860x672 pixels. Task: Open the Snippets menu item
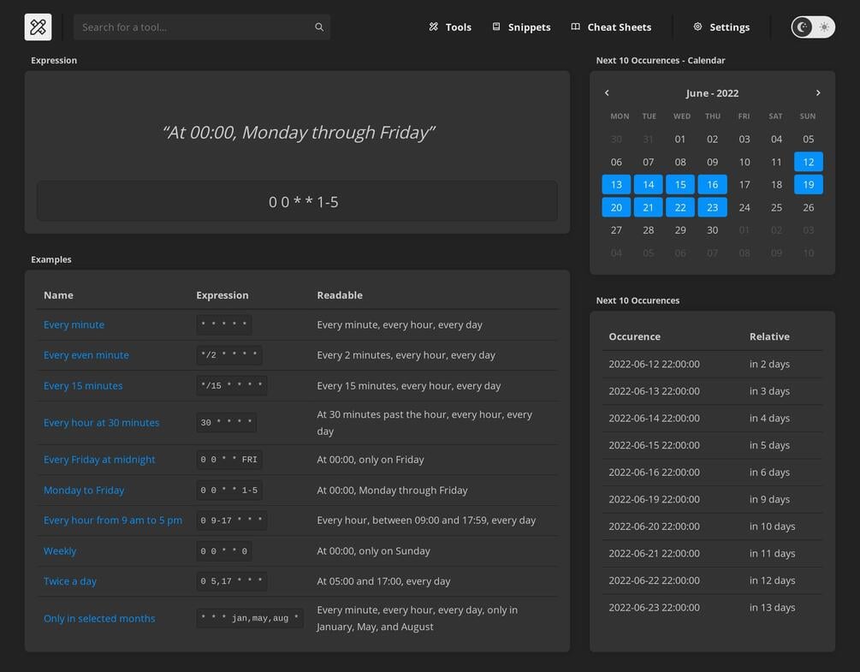(529, 27)
